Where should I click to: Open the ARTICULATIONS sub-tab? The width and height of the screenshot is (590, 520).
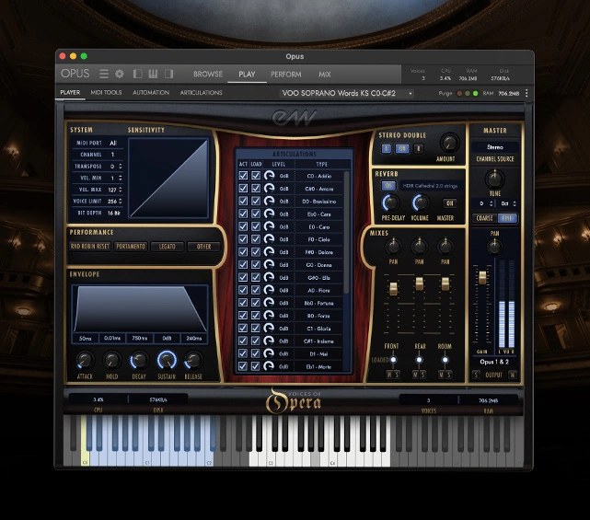click(201, 92)
